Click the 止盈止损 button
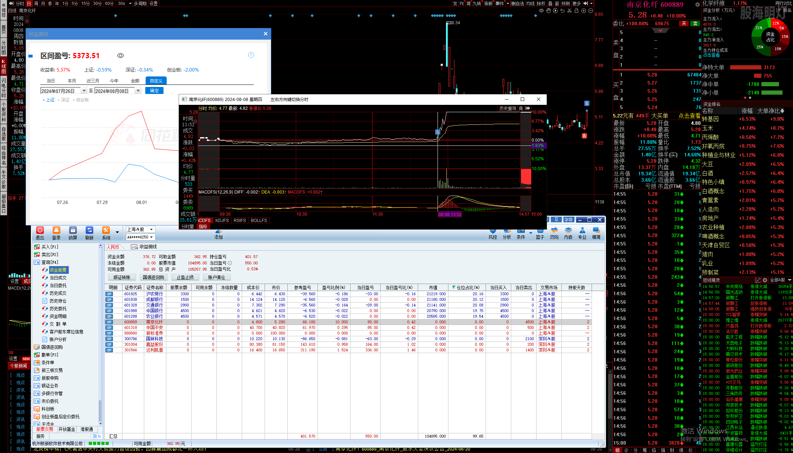793x453 pixels. 185,277
